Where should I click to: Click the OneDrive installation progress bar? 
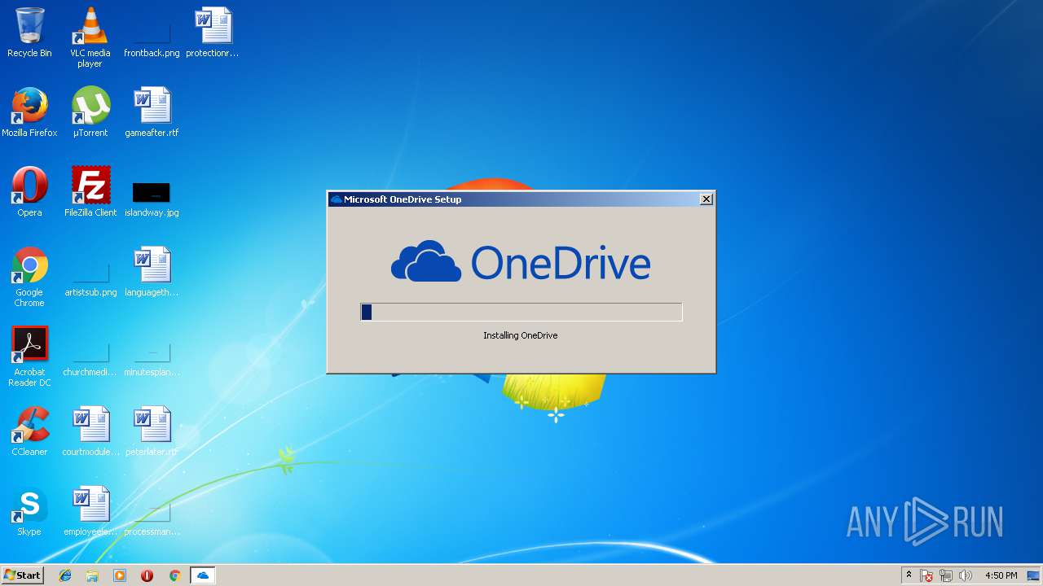click(x=521, y=312)
